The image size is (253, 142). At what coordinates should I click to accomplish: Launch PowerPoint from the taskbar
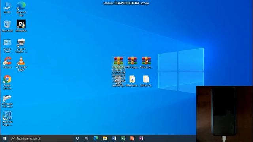[x=132, y=138]
